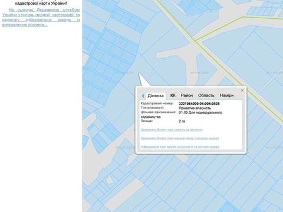283x212 pixels.
Task: Click the 'Кадастровий номер' field label
Action: 157,104
